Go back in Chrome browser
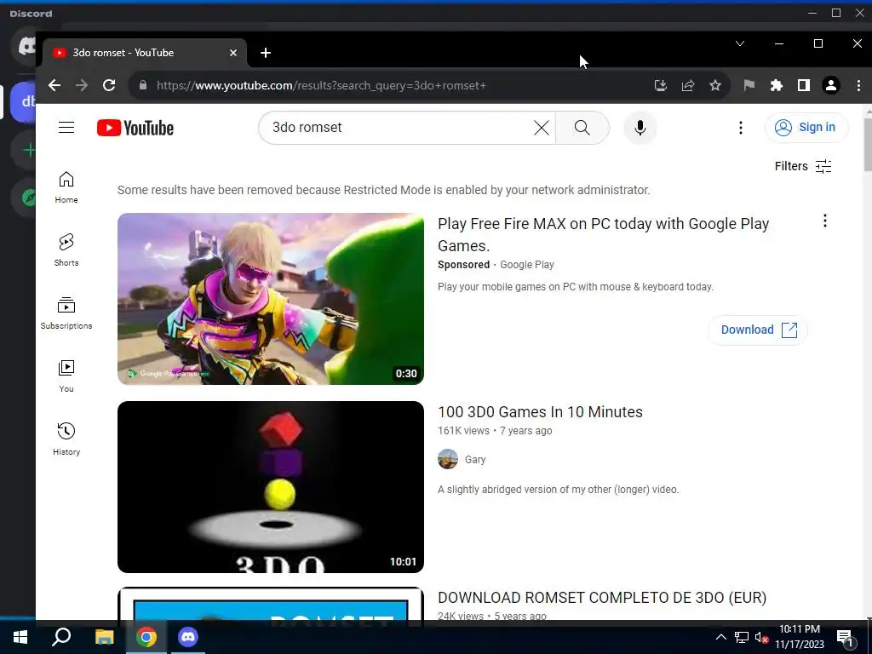 pyautogui.click(x=54, y=85)
